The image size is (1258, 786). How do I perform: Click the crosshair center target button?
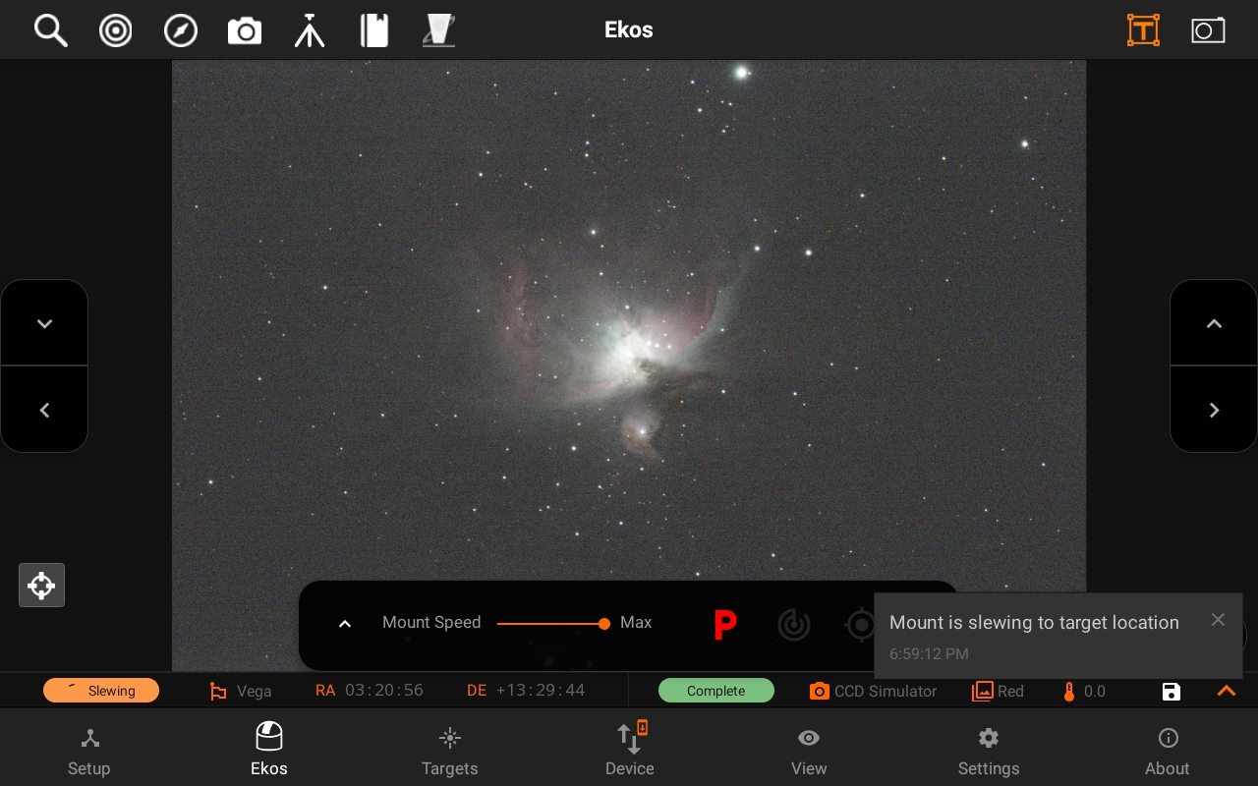click(41, 586)
